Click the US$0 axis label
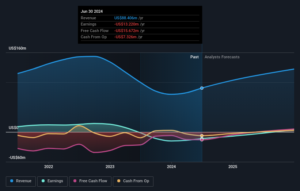 14,128
